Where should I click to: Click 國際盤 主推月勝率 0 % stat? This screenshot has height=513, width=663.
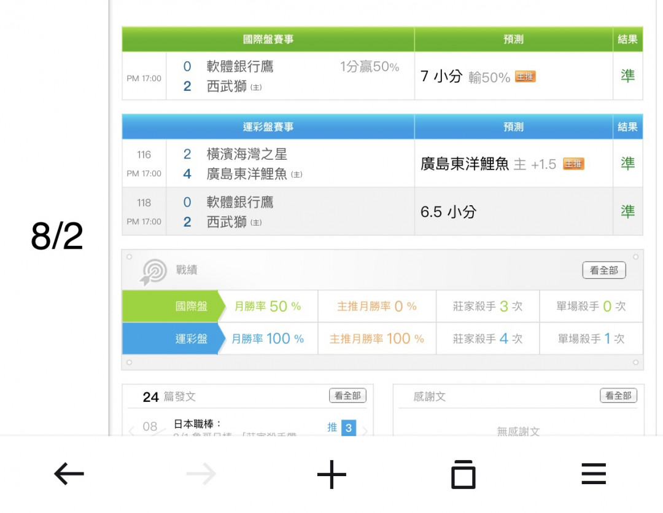[x=377, y=306]
